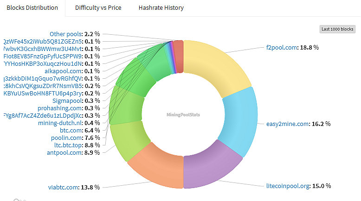
Task: Click the 8.9 % value for antpool.com
Action: coord(92,153)
